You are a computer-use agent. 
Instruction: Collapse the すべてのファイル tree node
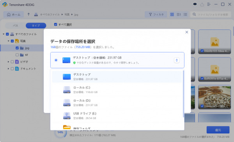[4, 34]
